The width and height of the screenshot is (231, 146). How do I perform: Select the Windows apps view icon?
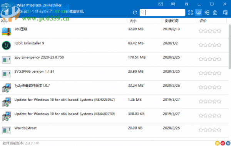pos(207,13)
